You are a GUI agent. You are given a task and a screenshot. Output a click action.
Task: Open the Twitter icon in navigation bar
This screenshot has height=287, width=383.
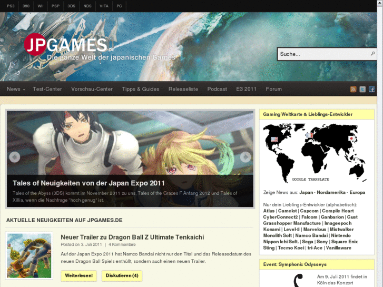pos(362,89)
